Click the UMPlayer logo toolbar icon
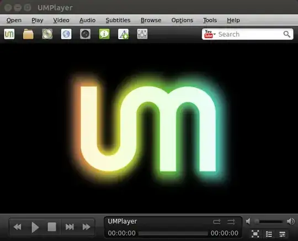This screenshot has width=298, height=241. [9, 34]
